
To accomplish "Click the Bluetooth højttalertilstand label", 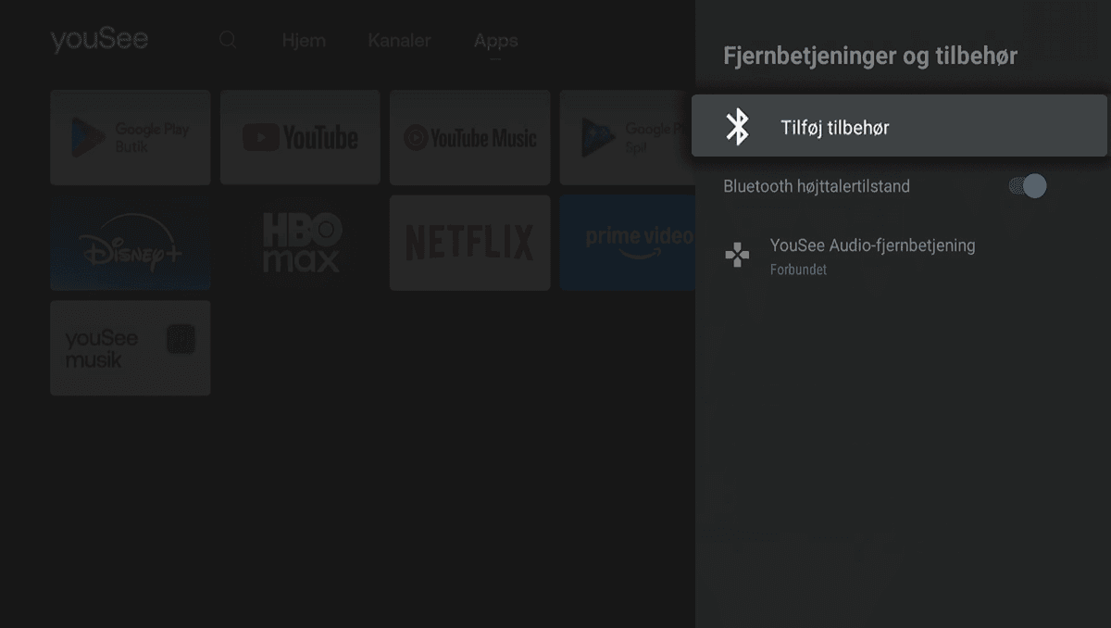I will pos(817,186).
